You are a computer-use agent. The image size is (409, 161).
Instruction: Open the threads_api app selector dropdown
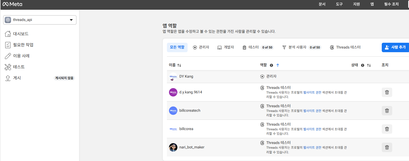pos(40,20)
